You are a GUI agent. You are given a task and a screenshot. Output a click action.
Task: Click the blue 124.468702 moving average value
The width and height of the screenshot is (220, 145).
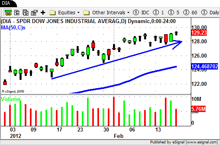coord(205,66)
